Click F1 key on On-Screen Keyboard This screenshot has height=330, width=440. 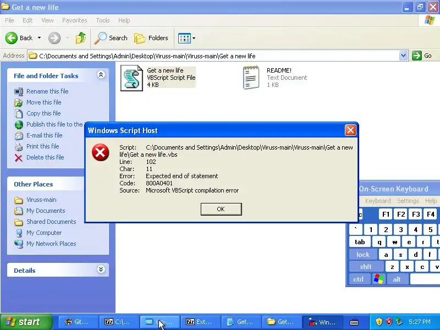386,215
